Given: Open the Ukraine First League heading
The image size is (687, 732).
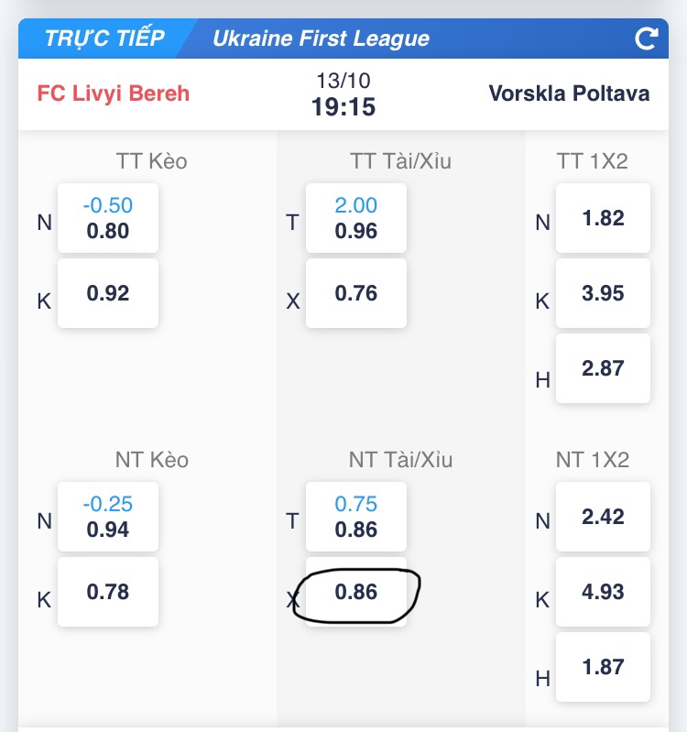Looking at the screenshot, I should pos(321,38).
